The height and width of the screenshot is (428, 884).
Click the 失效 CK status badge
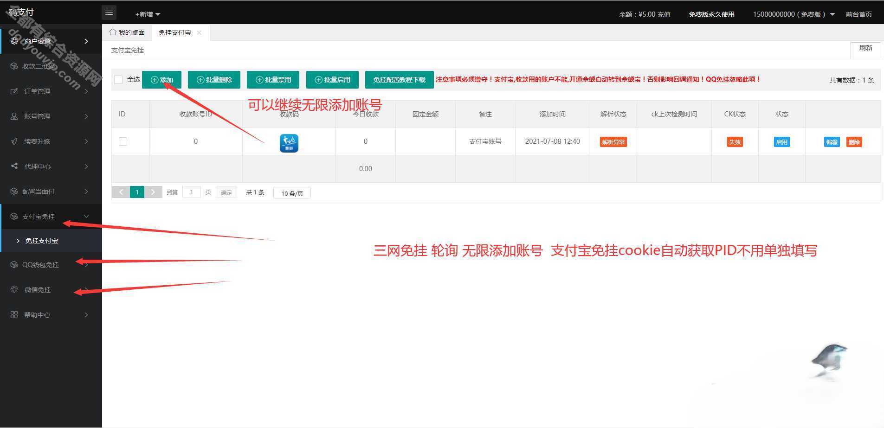pos(735,142)
